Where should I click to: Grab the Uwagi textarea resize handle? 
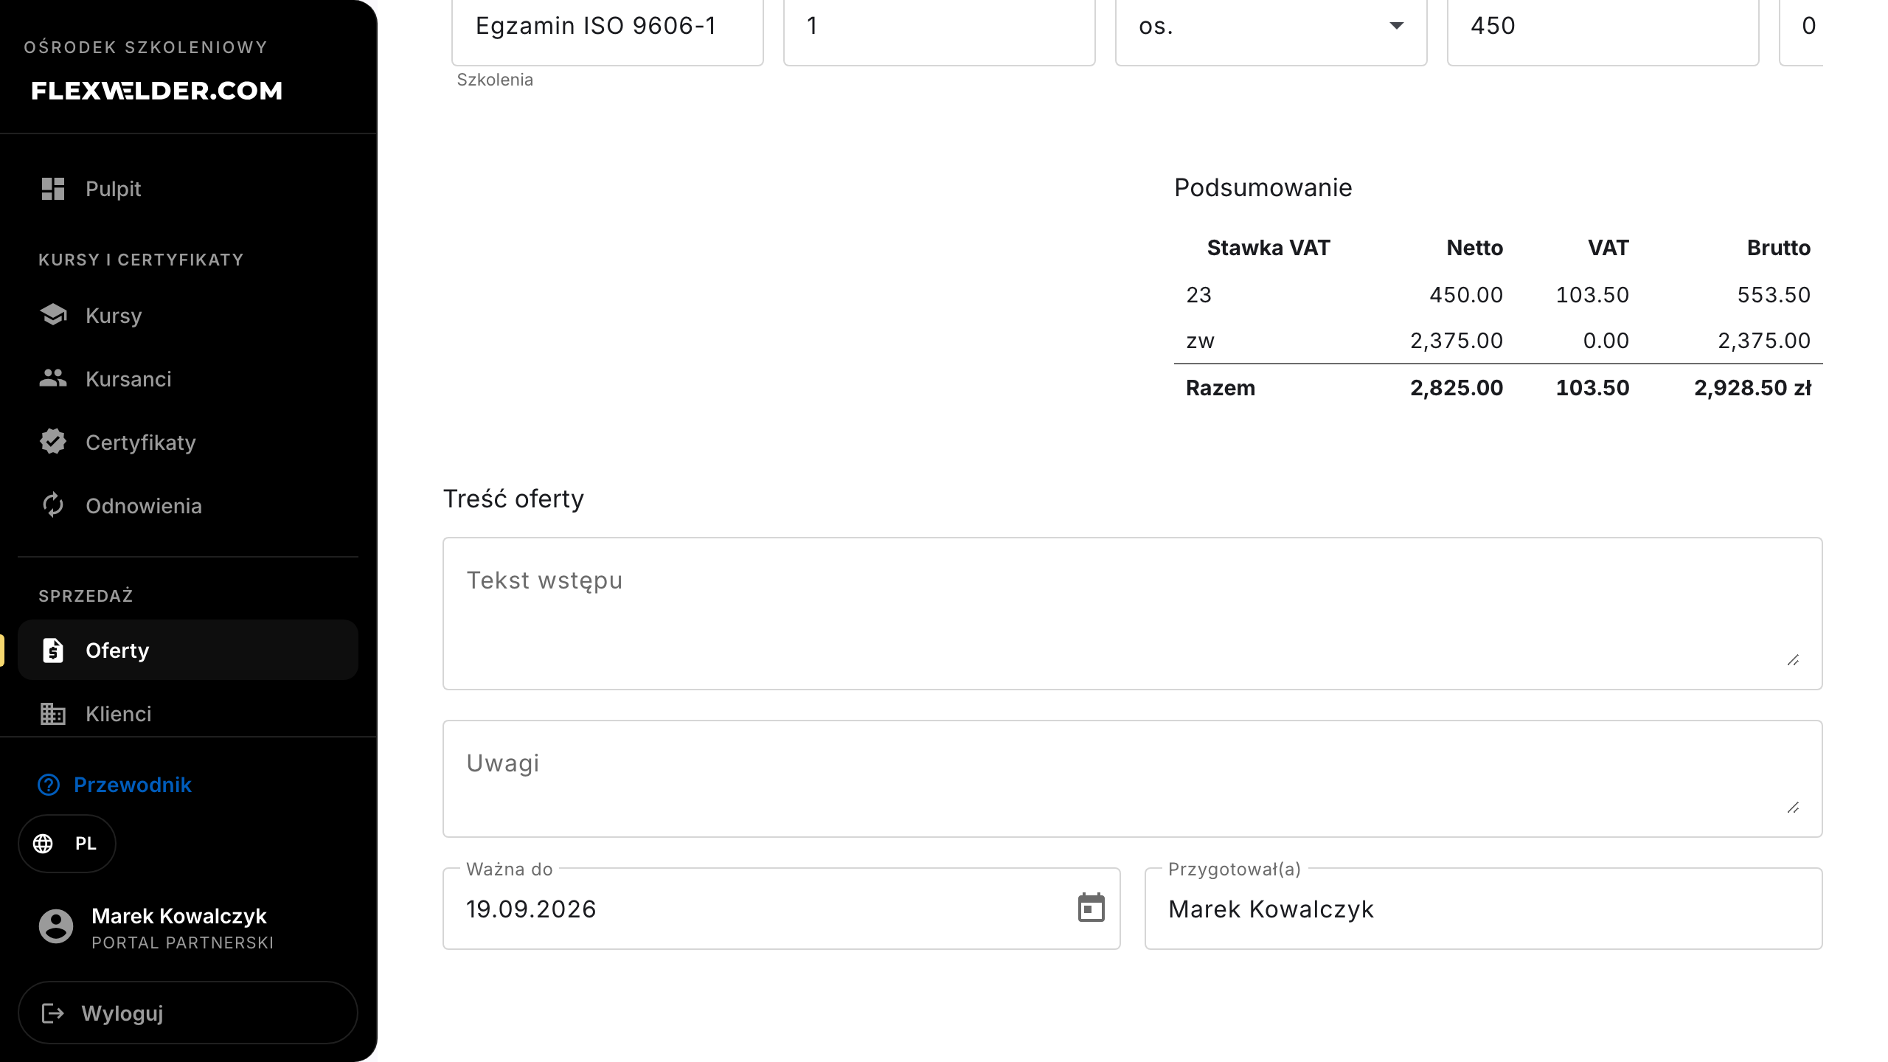pyautogui.click(x=1793, y=808)
